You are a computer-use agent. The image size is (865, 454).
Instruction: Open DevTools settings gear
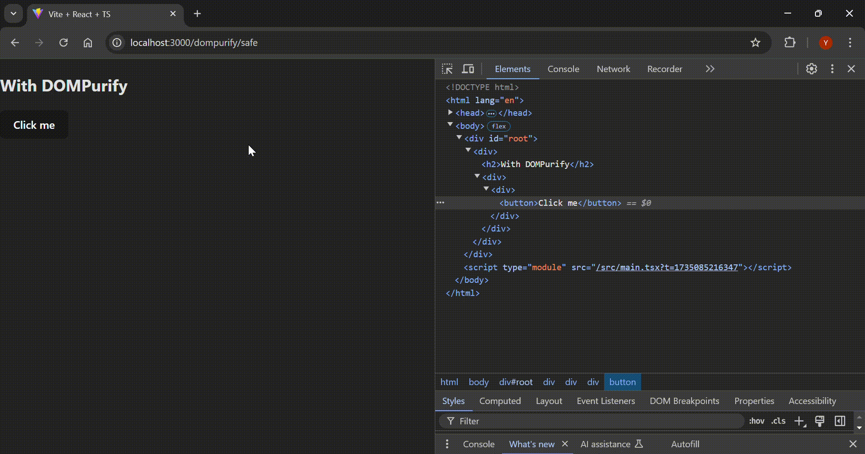(x=811, y=69)
